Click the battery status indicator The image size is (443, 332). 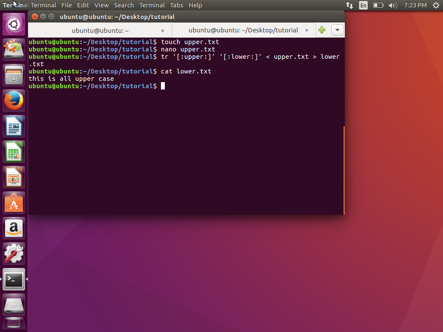[377, 5]
